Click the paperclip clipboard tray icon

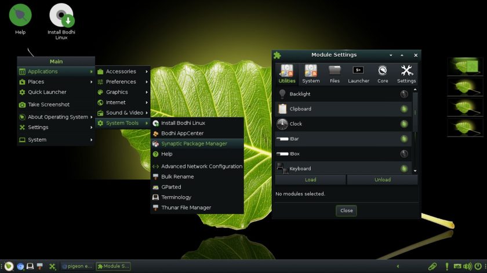pos(433,266)
